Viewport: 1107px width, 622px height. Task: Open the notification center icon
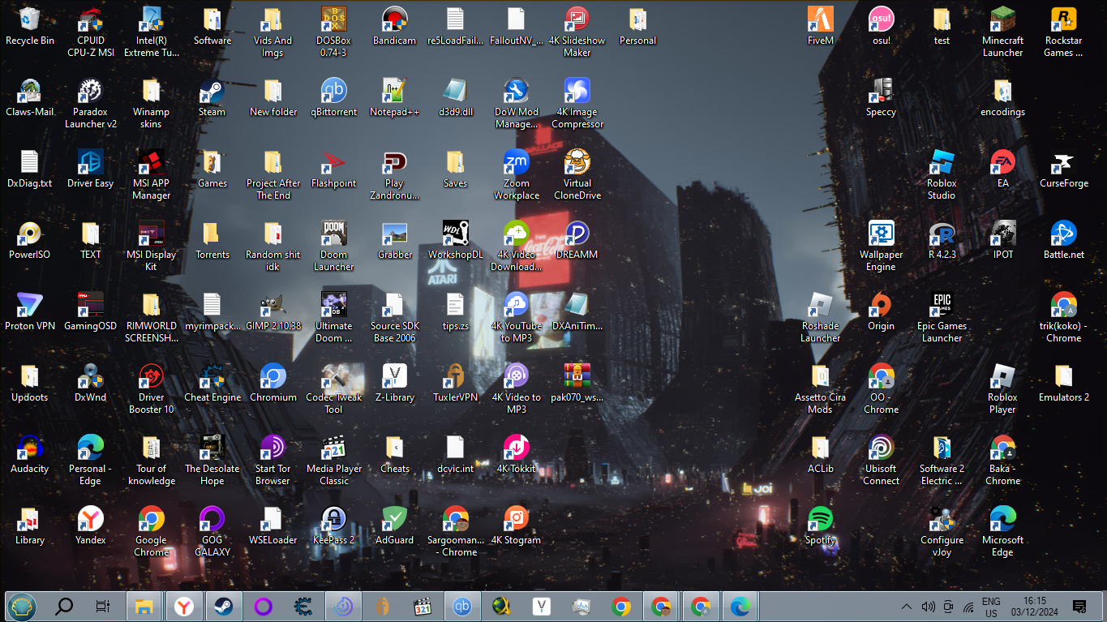click(1079, 607)
